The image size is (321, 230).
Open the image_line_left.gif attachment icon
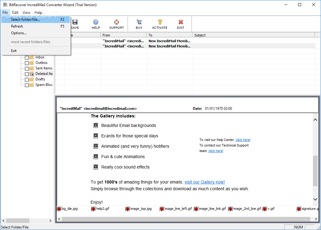[x=162, y=209]
